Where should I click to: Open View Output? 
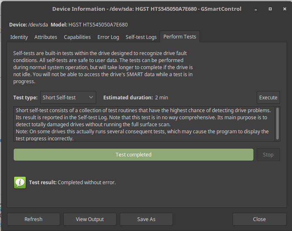90,219
